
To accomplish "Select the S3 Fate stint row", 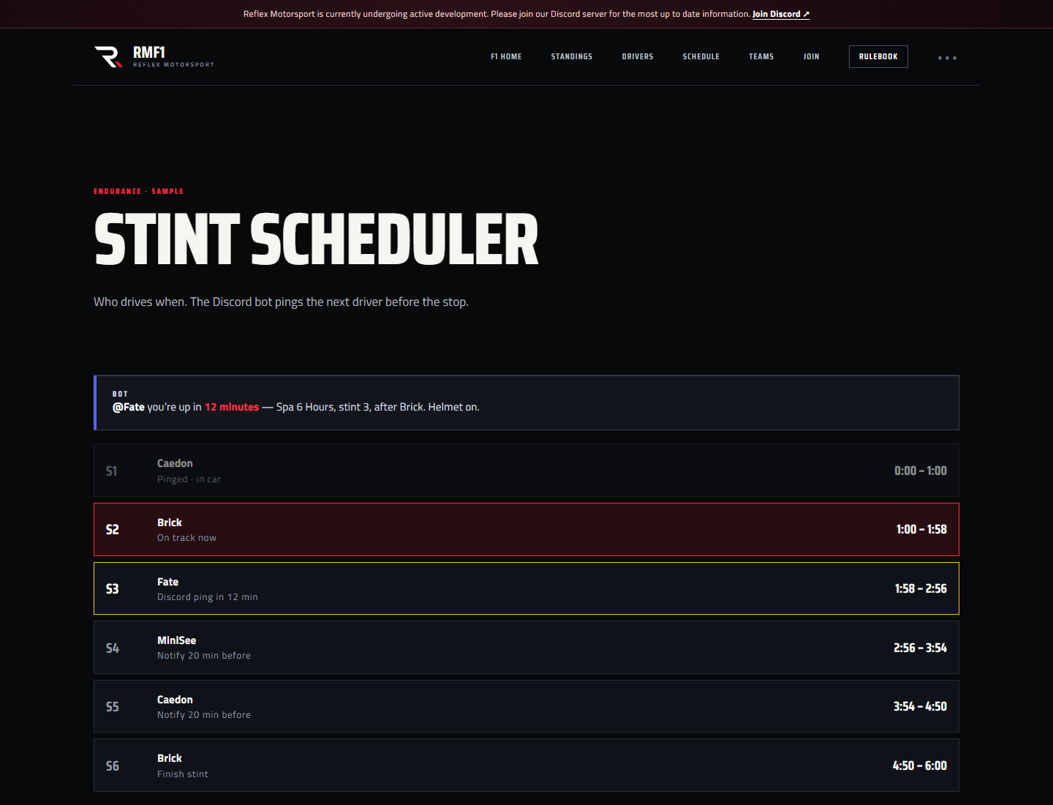I will [526, 588].
